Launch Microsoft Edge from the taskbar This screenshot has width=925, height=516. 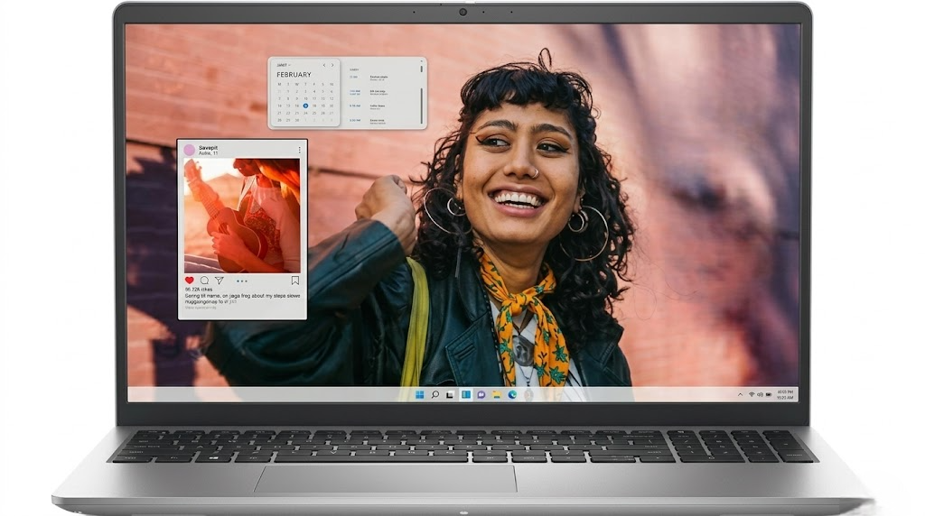click(x=511, y=394)
